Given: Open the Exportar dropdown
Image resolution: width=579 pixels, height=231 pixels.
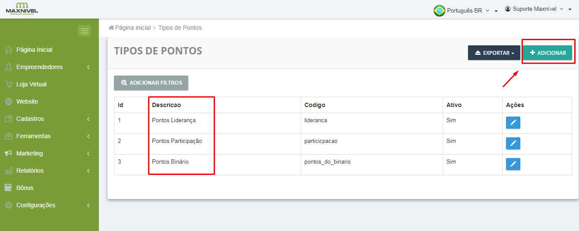Looking at the screenshot, I should [494, 53].
